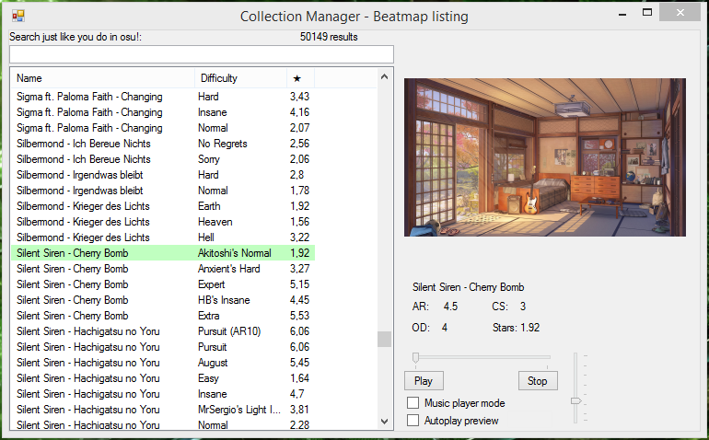Viewport: 709px width, 440px height.
Task: Click the vertical volume slider thumb
Action: (575, 400)
